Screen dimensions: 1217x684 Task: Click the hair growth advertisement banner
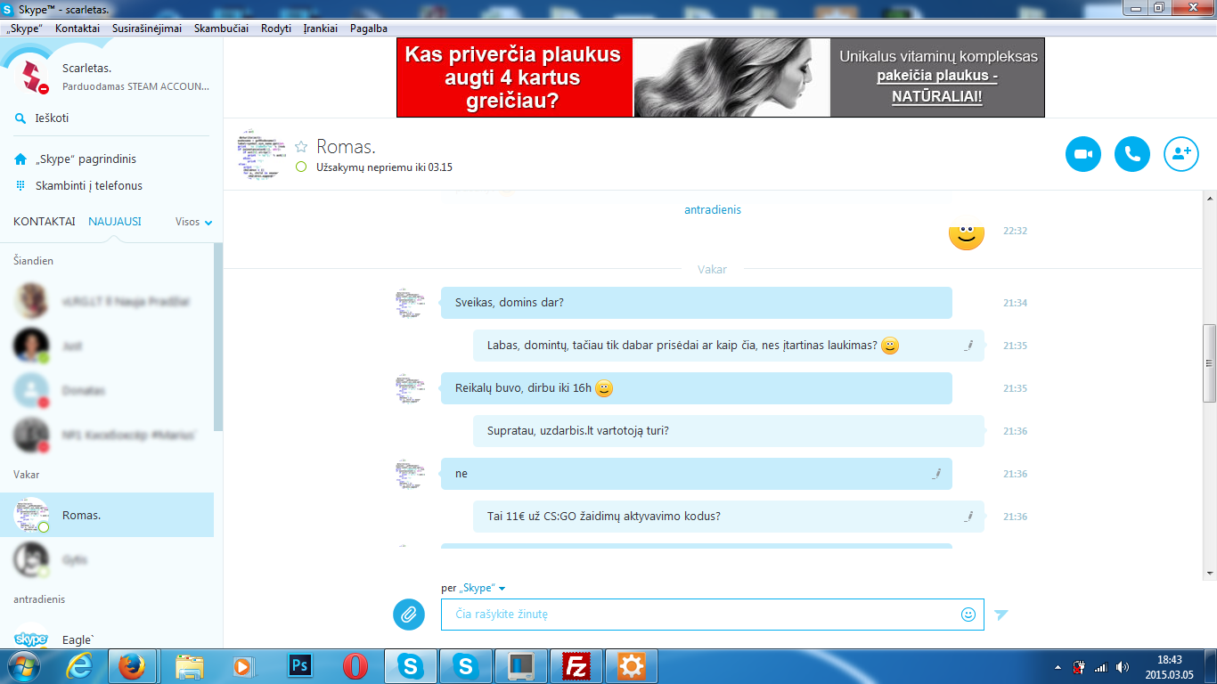(x=720, y=77)
